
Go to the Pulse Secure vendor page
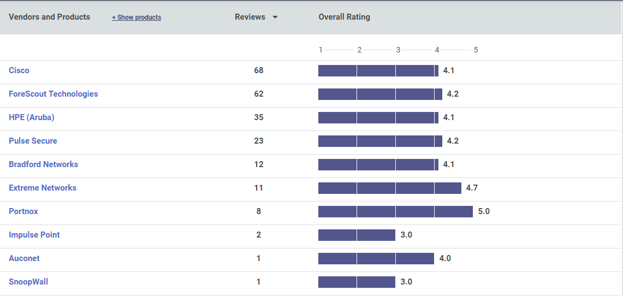33,141
